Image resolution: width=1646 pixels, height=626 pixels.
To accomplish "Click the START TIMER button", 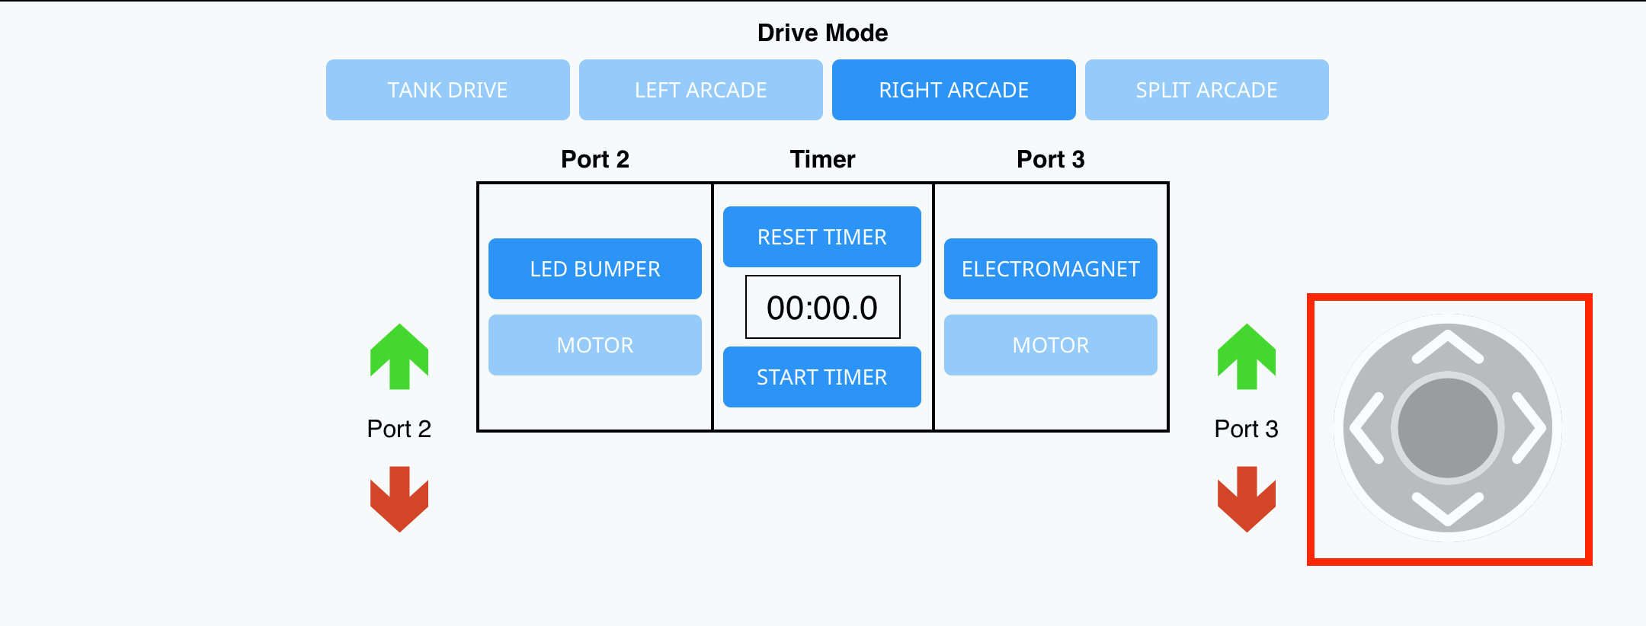I will point(821,376).
